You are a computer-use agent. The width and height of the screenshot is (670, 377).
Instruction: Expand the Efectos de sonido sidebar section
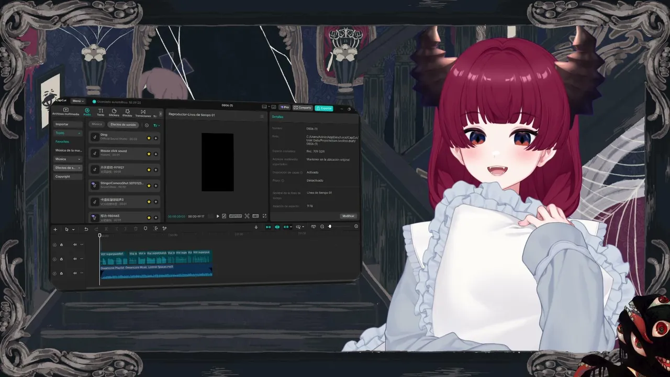(x=68, y=168)
